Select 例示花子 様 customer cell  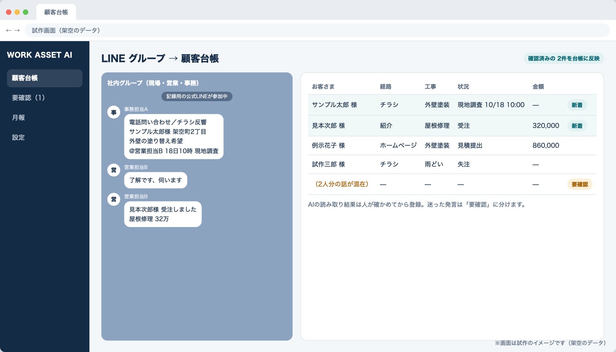coord(328,146)
